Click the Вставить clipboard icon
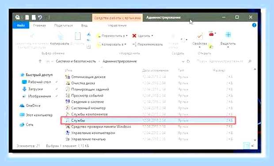The height and width of the screenshot is (166, 274). [78, 36]
